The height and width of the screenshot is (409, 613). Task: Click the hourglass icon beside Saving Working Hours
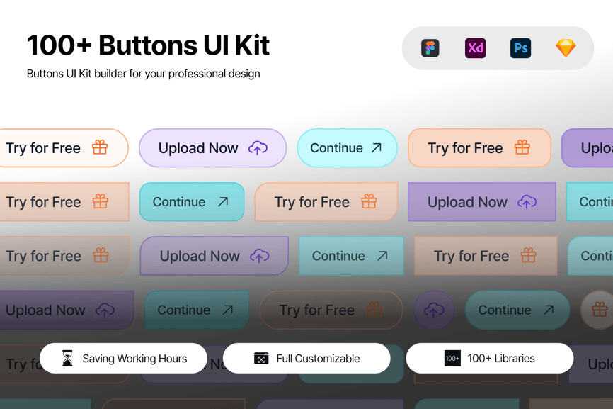(x=67, y=359)
